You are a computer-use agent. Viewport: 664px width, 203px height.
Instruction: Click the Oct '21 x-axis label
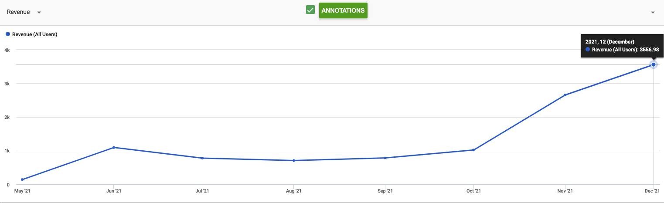[x=473, y=191]
